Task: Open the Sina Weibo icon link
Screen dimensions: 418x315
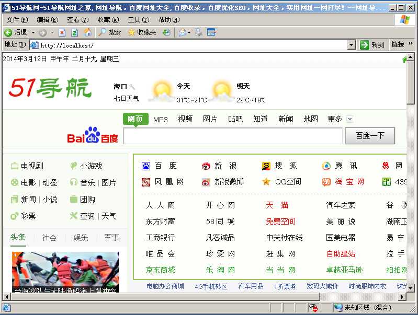Action: [206, 182]
